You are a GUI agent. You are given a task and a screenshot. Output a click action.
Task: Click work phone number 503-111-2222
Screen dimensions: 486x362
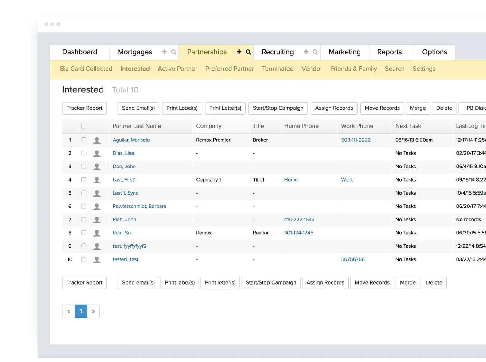[x=356, y=140]
